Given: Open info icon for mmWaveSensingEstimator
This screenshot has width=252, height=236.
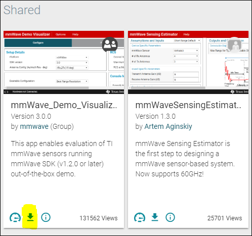Looking at the screenshot, I should click(170, 217).
